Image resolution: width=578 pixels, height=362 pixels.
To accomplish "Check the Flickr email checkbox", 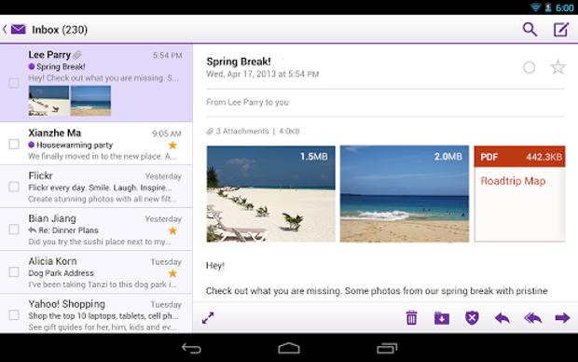I will pos(14,187).
